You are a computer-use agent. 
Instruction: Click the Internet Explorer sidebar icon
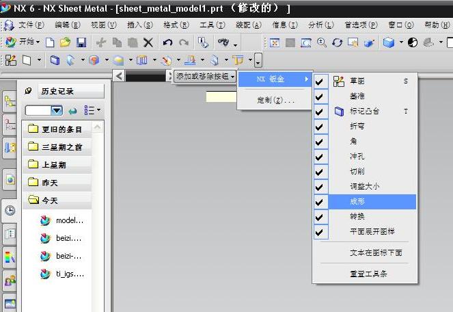tap(10, 180)
